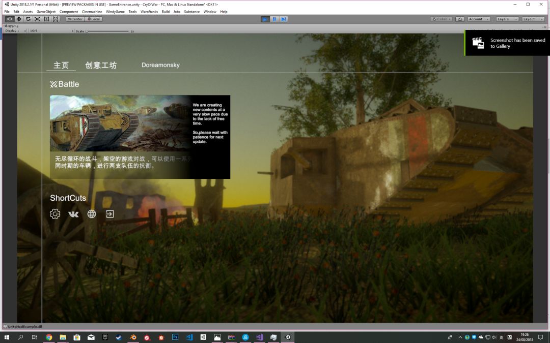Open Visual Studio from taskbar
This screenshot has height=343, width=550.
pos(259,337)
